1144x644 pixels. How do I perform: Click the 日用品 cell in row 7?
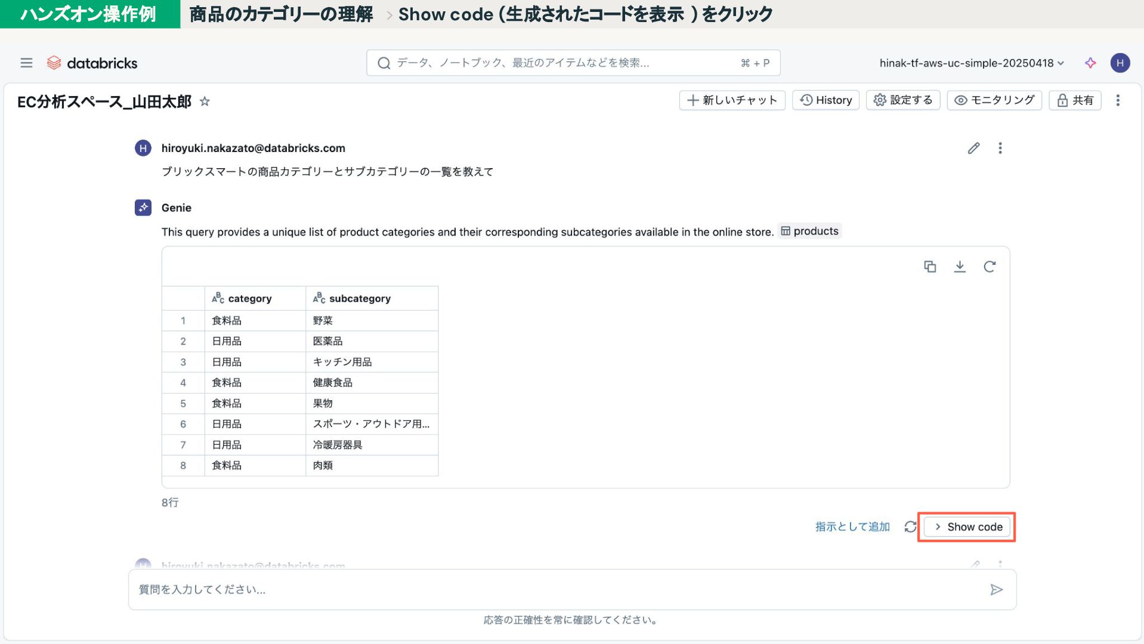coord(255,445)
